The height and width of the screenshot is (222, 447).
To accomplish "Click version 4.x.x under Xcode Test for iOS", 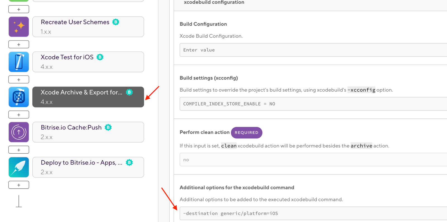I will pyautogui.click(x=46, y=67).
